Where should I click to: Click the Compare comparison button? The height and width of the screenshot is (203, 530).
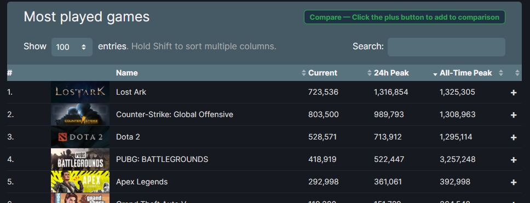[404, 17]
